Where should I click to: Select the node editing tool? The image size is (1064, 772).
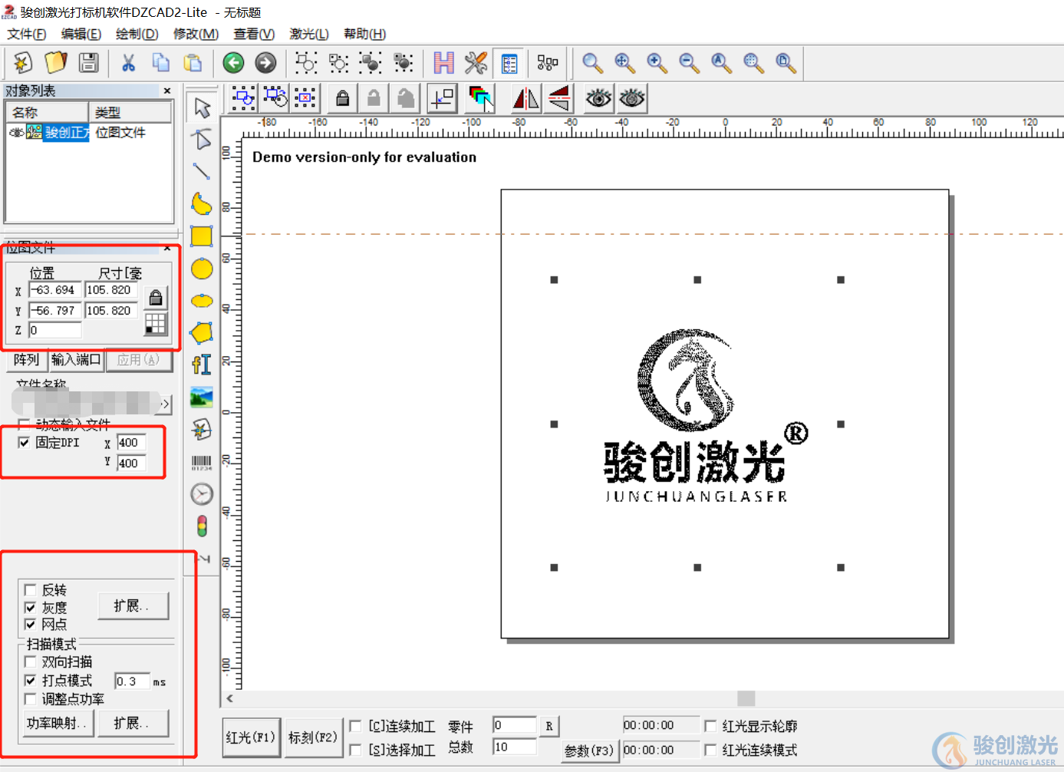pyautogui.click(x=202, y=140)
